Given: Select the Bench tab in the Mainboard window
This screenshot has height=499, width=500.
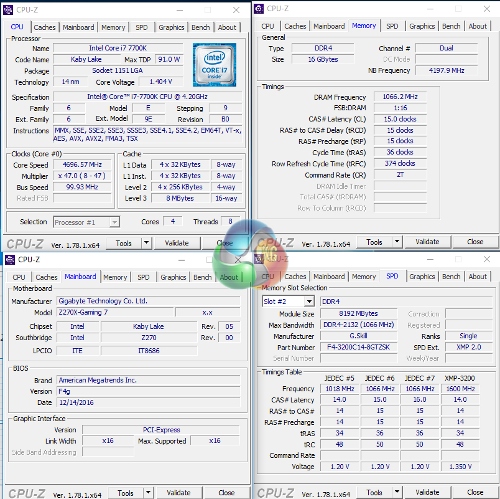Looking at the screenshot, I should [202, 277].
